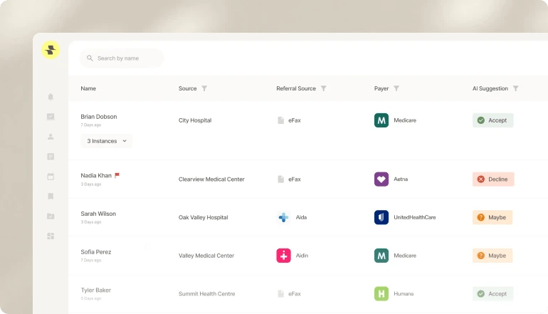
Task: Click the Name column header
Action: pos(88,88)
